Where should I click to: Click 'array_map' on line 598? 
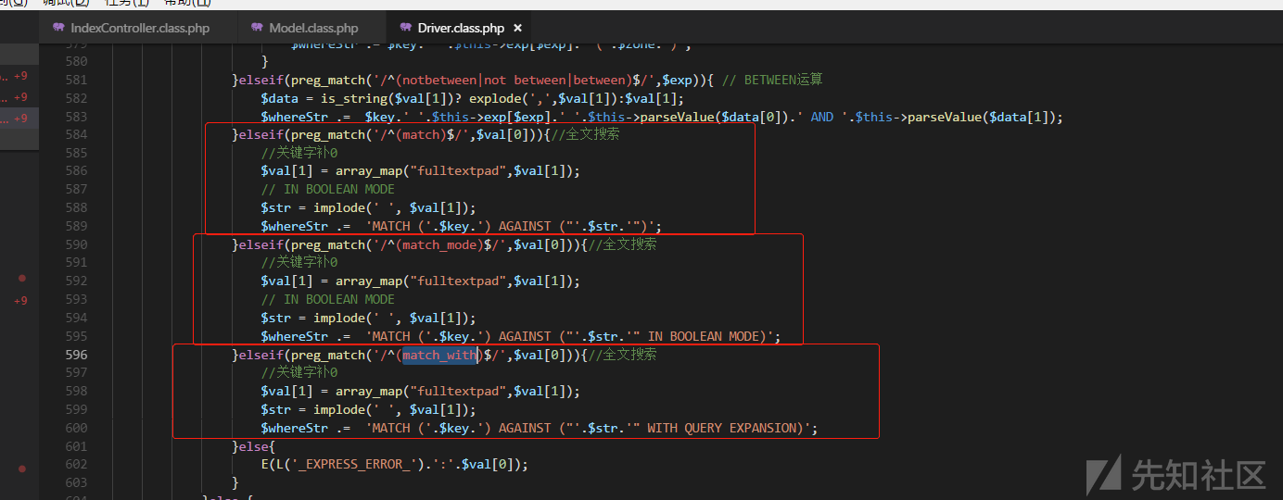[x=369, y=392]
